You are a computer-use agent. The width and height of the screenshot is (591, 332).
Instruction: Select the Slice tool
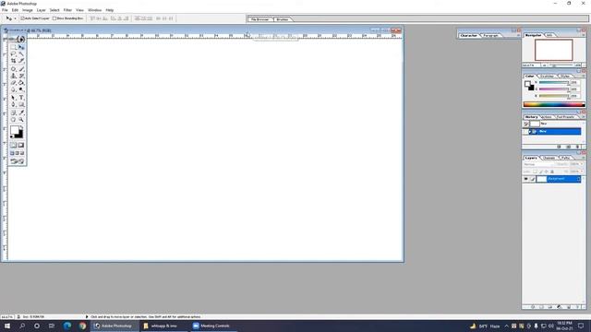[x=21, y=61]
